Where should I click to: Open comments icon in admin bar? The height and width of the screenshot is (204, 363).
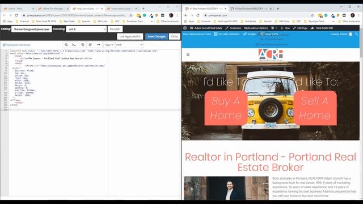274,28
